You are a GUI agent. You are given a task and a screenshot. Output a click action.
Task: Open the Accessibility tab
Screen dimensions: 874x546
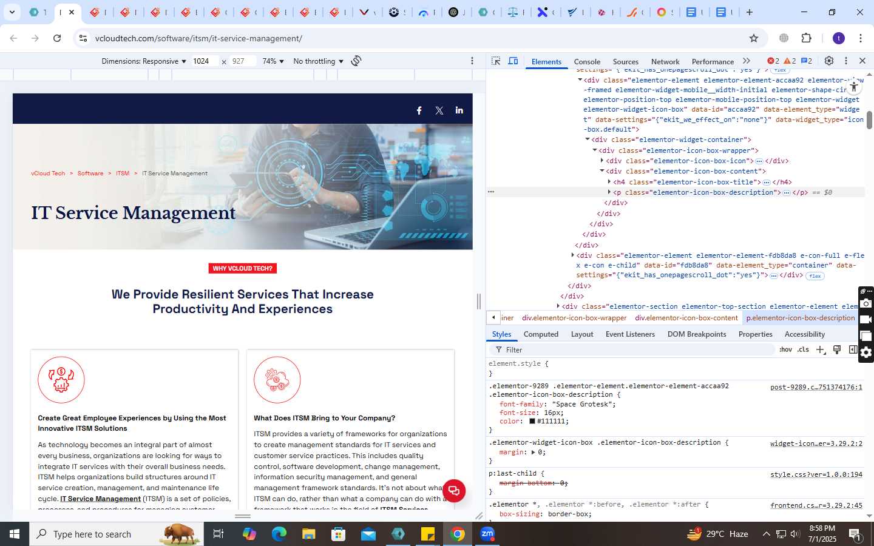point(805,334)
